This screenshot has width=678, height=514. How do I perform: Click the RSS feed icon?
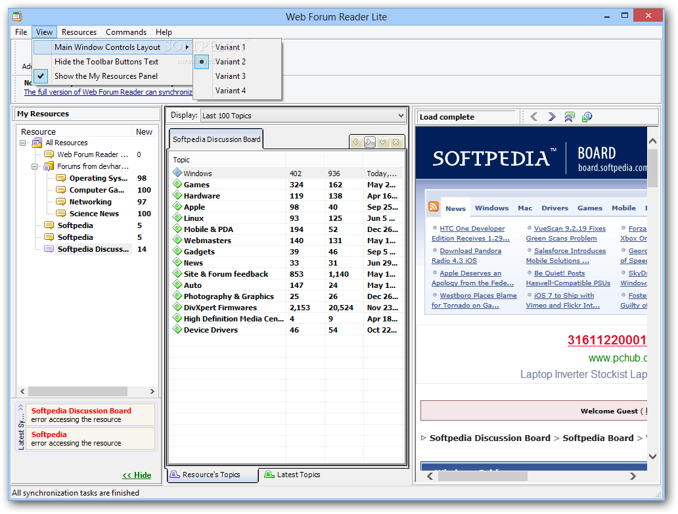[434, 206]
